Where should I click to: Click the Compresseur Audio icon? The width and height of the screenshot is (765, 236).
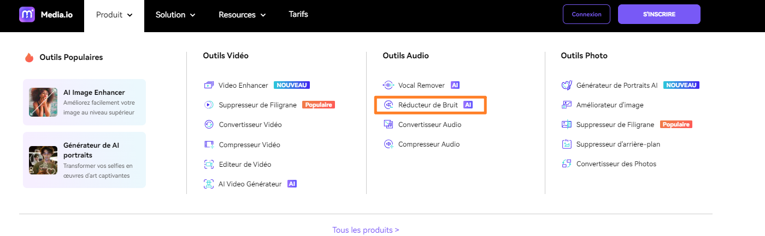[x=389, y=144]
